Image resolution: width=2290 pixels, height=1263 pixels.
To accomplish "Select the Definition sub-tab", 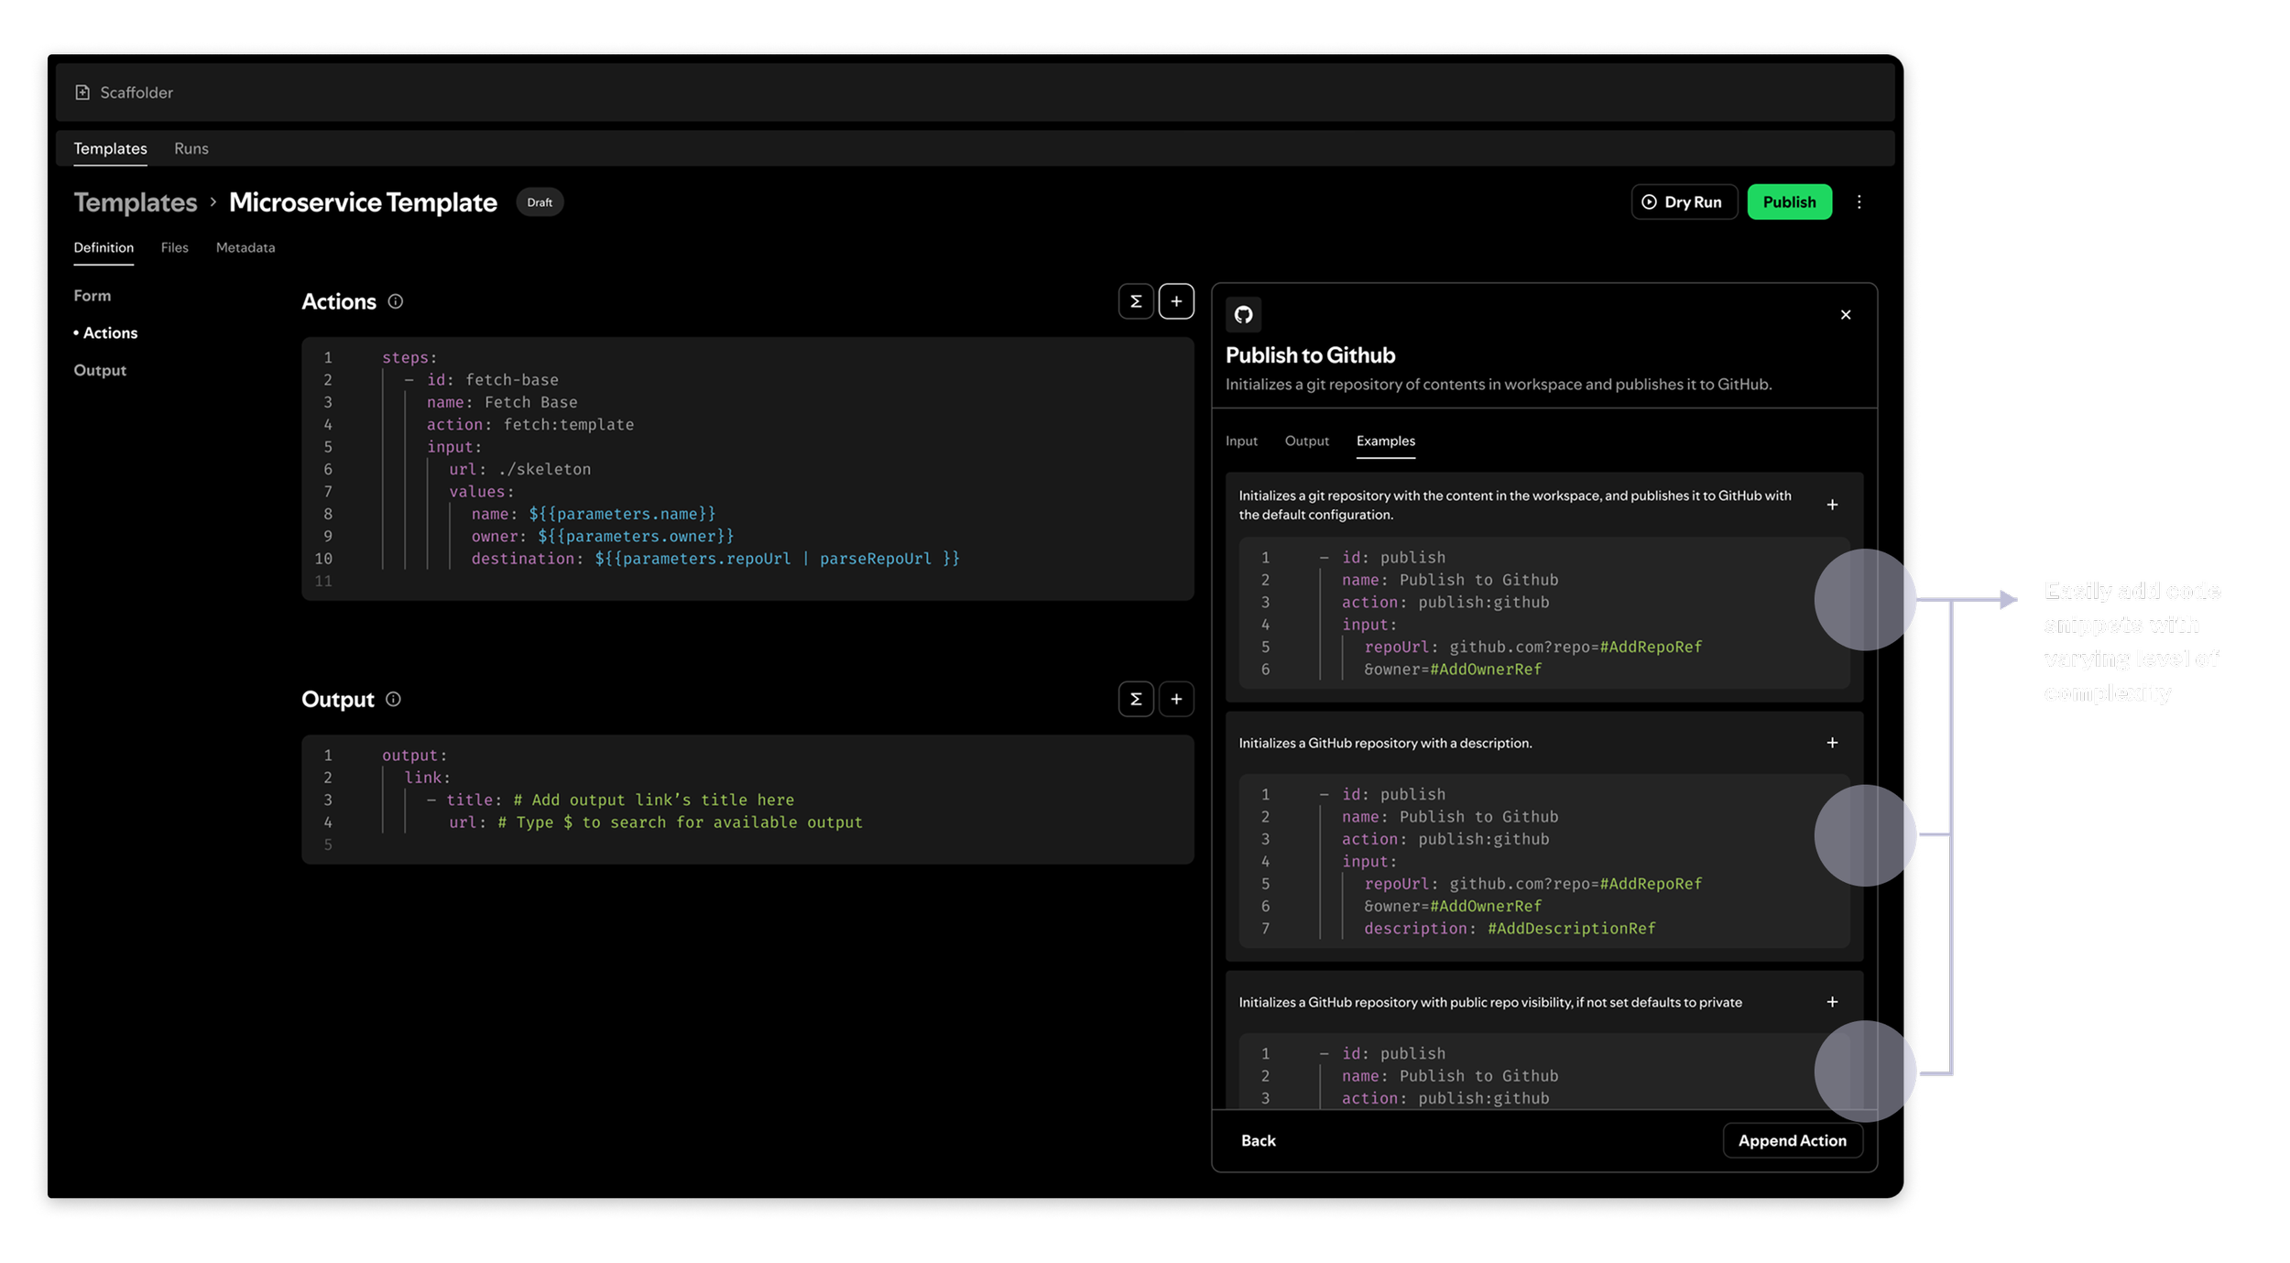I will 104,247.
